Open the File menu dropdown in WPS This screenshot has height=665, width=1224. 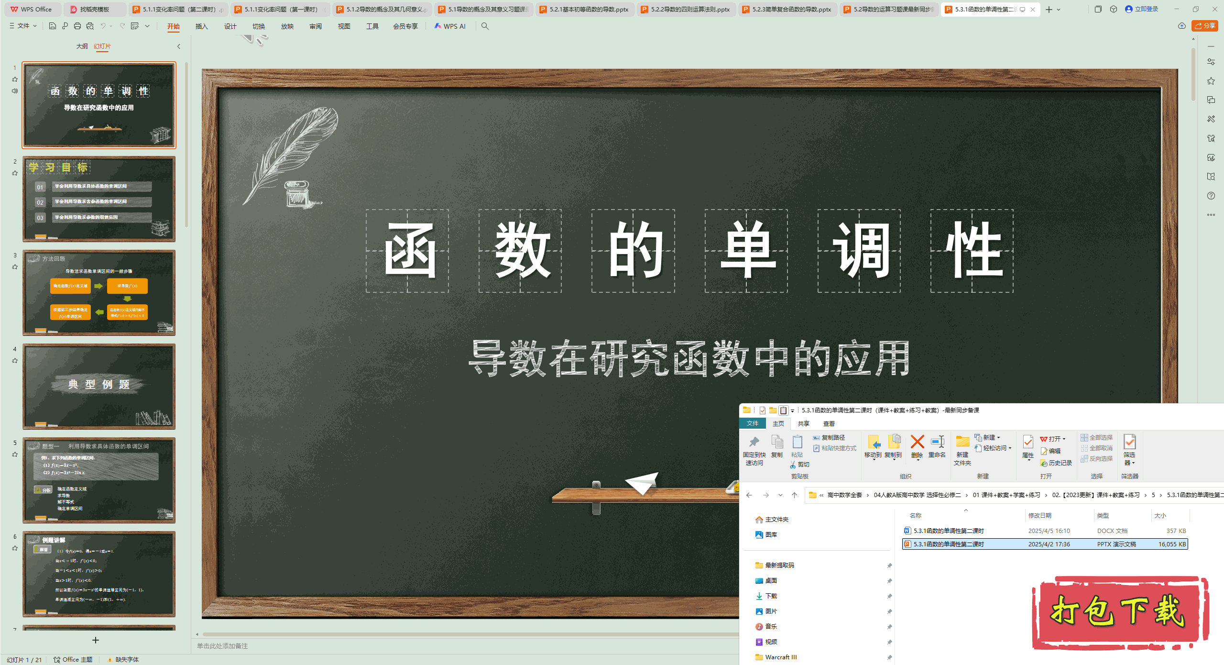tap(23, 26)
